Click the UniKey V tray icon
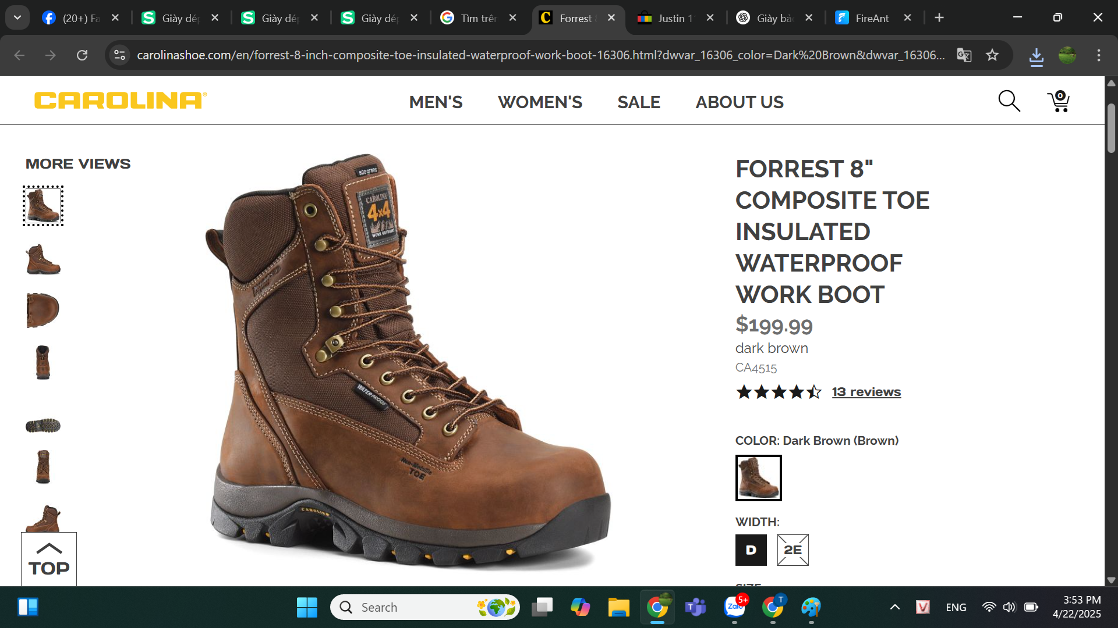Image resolution: width=1118 pixels, height=628 pixels. [x=923, y=608]
